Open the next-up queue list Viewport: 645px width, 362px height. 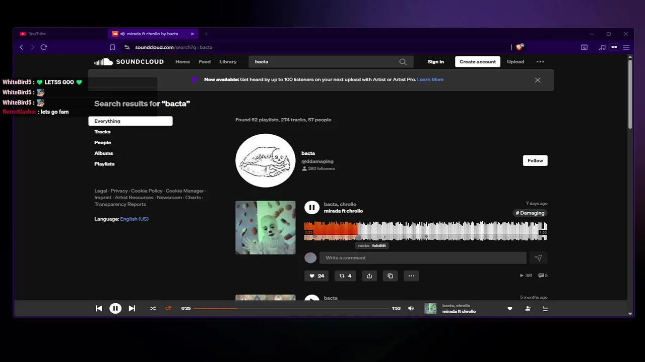(x=545, y=308)
